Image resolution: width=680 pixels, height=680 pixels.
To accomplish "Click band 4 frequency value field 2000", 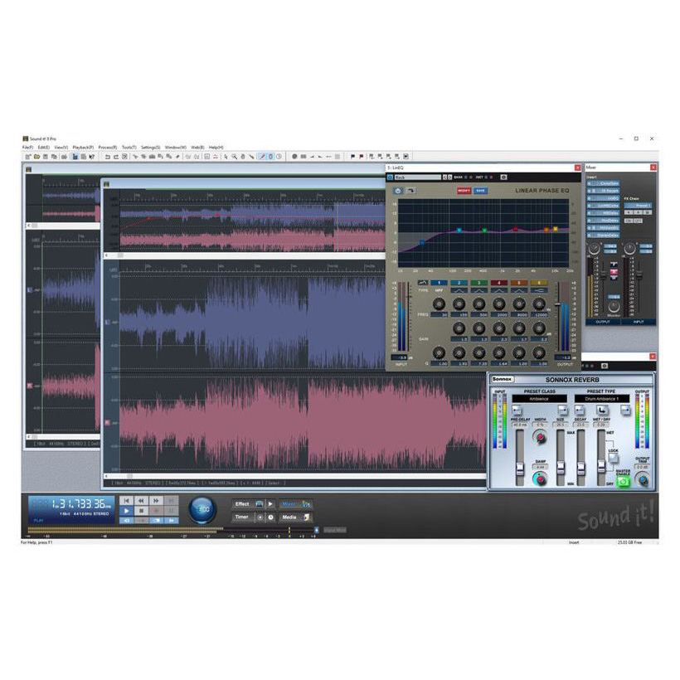I will 498,315.
